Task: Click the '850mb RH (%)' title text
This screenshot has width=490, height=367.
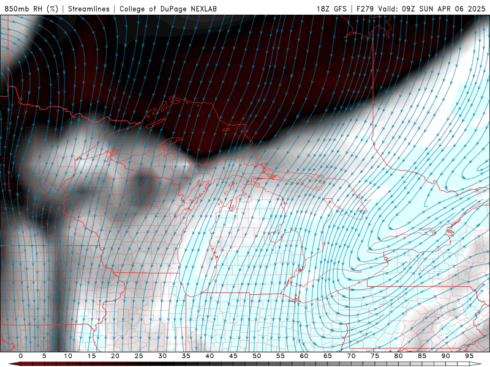Action: tap(31, 9)
